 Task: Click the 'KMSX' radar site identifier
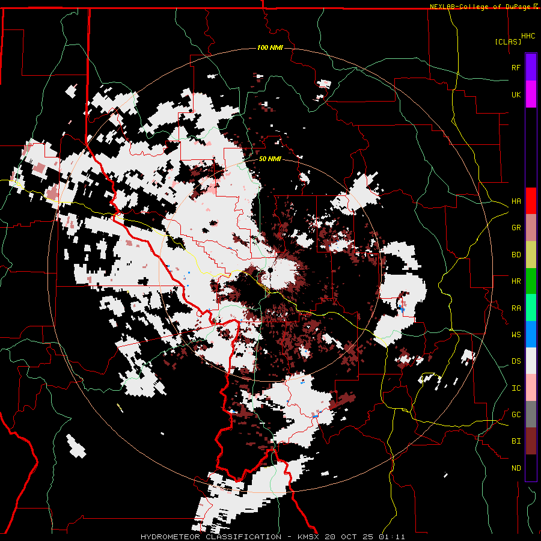click(308, 537)
